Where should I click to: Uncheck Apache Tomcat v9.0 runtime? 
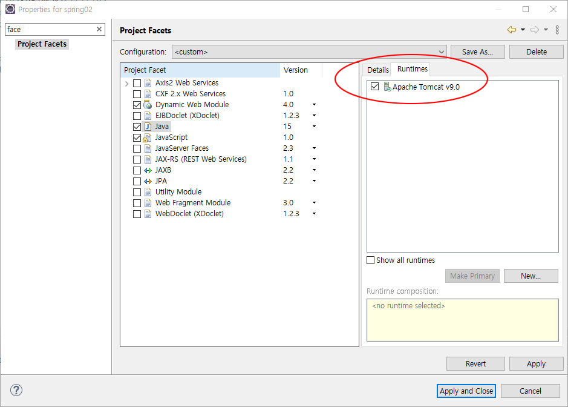click(375, 87)
